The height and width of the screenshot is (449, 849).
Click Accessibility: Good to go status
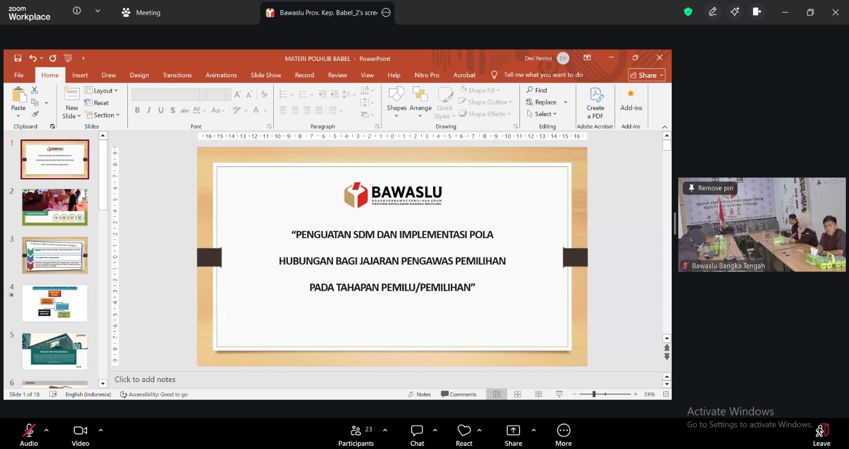click(154, 394)
